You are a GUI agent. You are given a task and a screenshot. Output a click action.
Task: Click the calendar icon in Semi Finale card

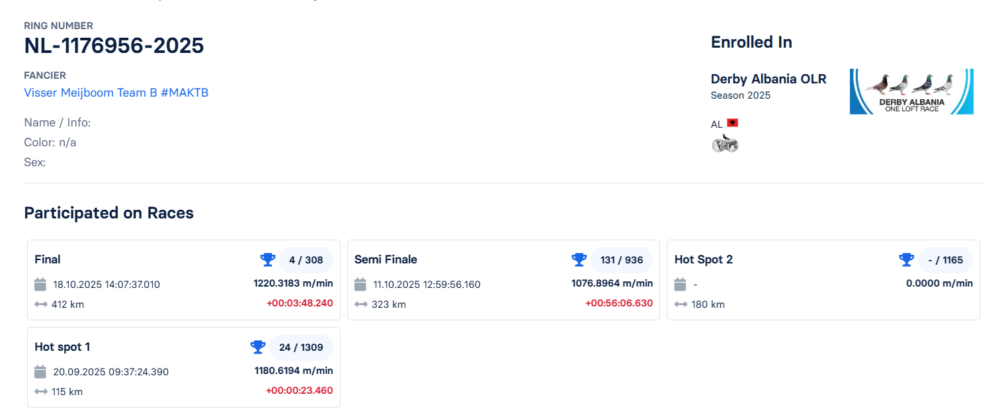point(360,285)
